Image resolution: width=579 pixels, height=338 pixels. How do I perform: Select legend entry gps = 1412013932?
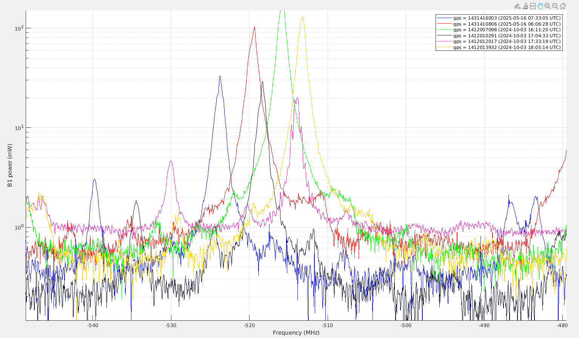(499, 47)
